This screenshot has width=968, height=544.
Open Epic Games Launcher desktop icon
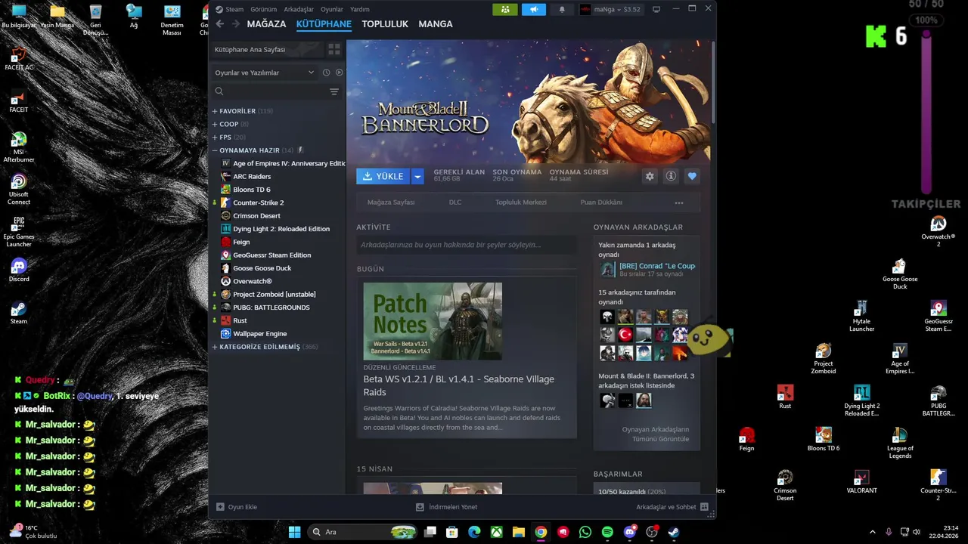[19, 232]
